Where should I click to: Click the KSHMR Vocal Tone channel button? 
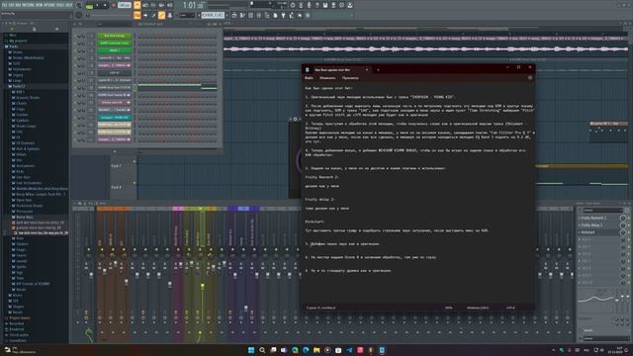115,88
